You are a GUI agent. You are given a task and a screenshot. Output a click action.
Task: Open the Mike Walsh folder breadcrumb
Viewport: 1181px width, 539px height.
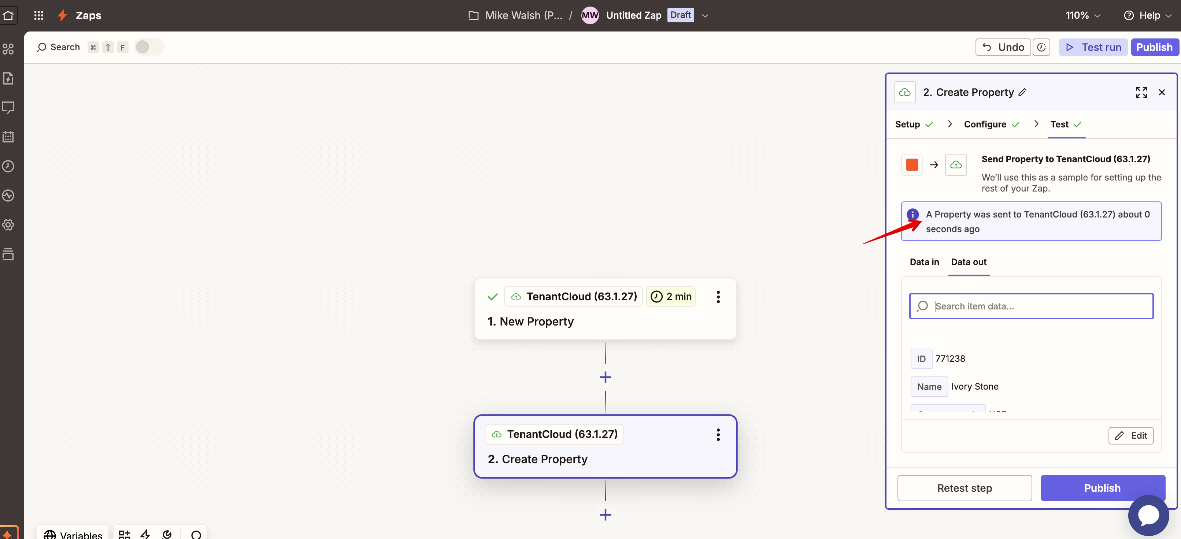pyautogui.click(x=515, y=15)
